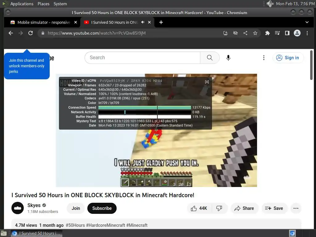This screenshot has width=316, height=237.
Task: Subscribe to Skyes channel
Action: tap(102, 208)
